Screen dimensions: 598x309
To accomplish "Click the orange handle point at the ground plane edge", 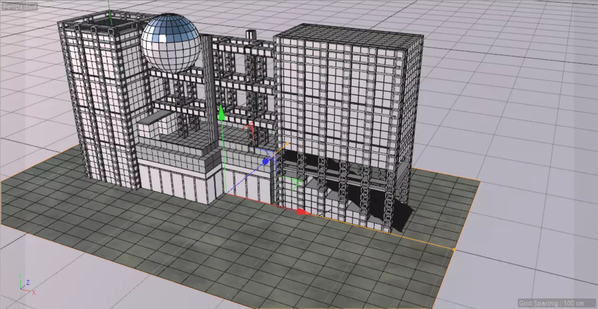I will pos(454,249).
